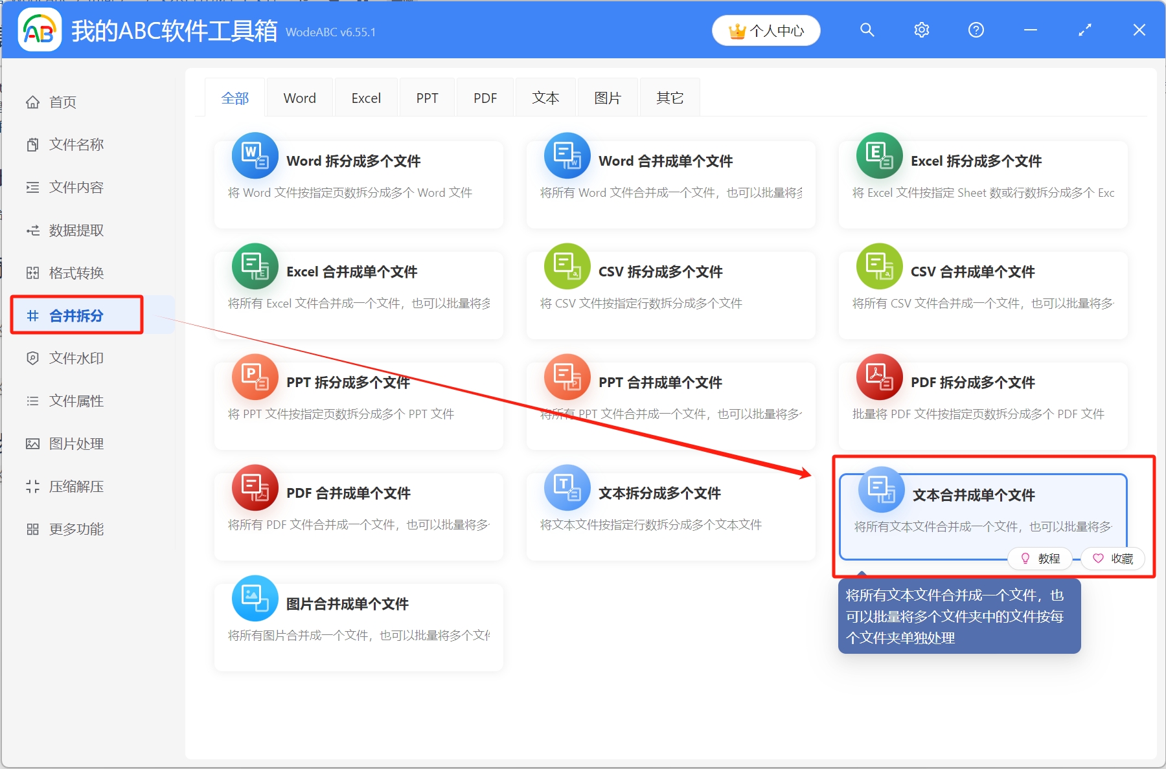
Task: Click the help question mark icon
Action: coord(976,30)
